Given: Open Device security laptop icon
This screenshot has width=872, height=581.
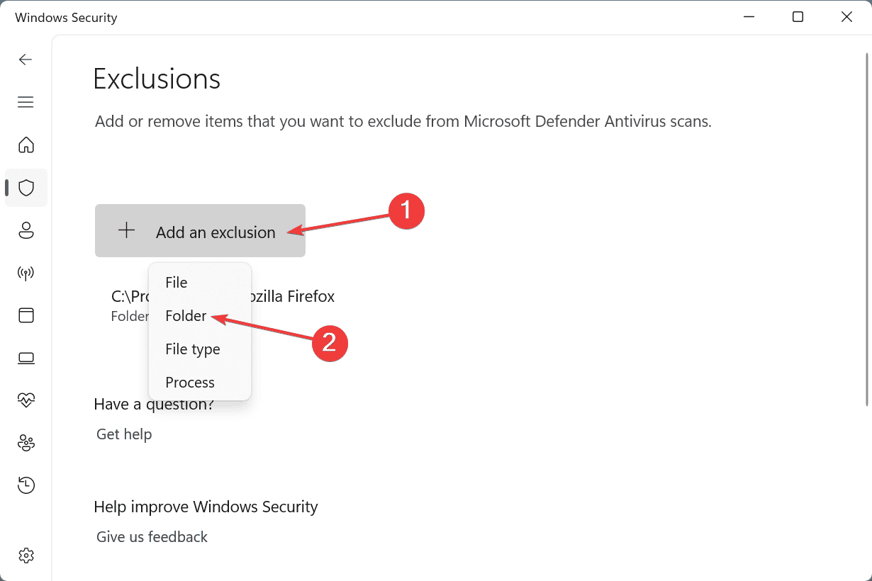Looking at the screenshot, I should pos(26,358).
